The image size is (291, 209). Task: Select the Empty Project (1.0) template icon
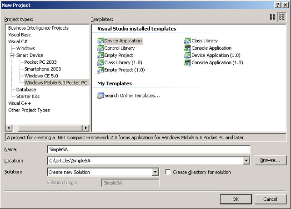[x=100, y=70]
